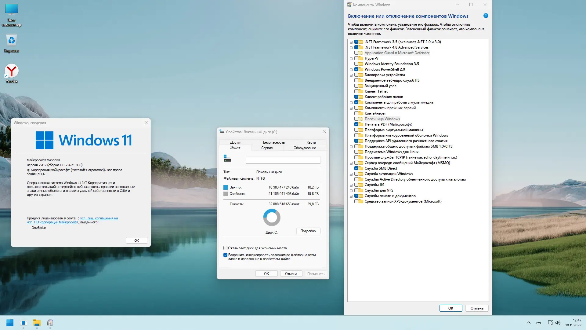Screen dimensions: 586x330
Task: Tick the Сжать этот диск checkbox
Action: tap(225, 248)
